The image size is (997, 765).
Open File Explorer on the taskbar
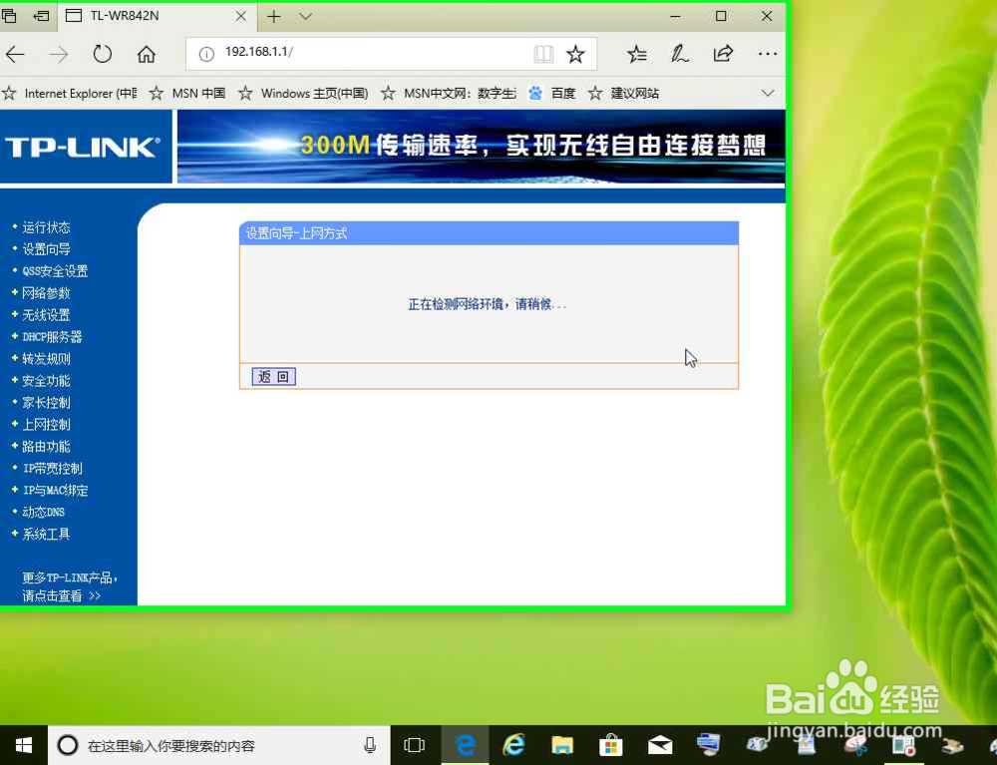[562, 745]
